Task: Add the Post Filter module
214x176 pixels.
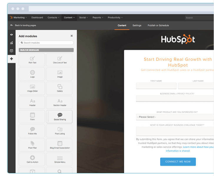Action: pyautogui.click(x=32, y=145)
